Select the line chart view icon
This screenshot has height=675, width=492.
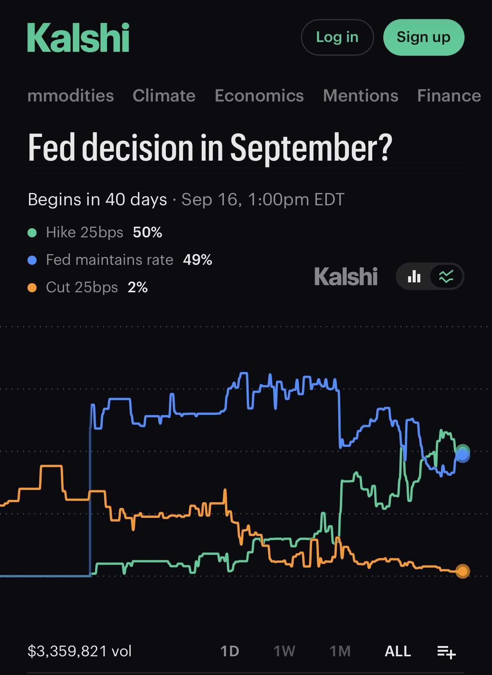click(x=446, y=276)
